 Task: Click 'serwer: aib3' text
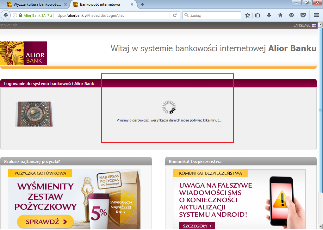coord(10,25)
